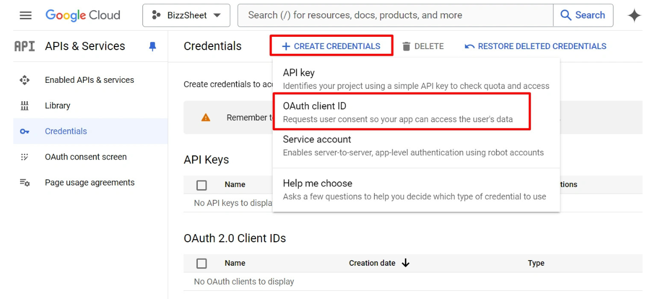
Task: Click the BizzSheet dropdown arrow
Action: click(217, 15)
